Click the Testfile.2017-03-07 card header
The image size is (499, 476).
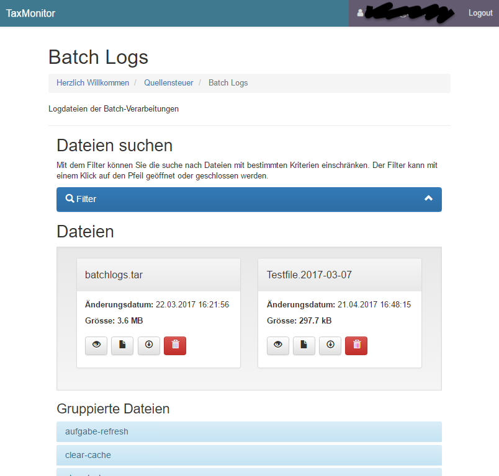340,275
